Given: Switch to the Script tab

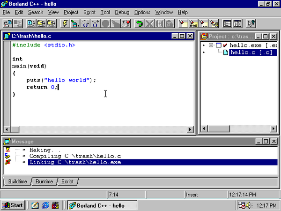Looking at the screenshot, I should (67, 181).
